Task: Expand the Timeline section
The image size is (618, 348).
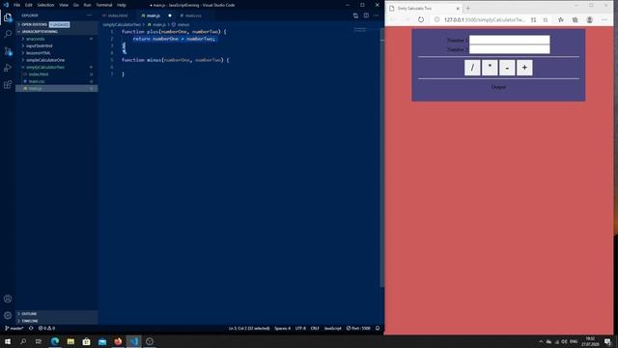Action: [30, 321]
